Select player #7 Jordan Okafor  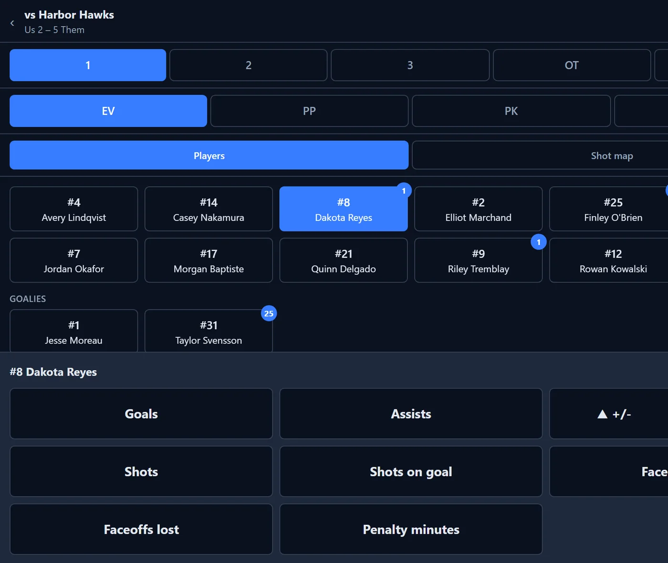coord(74,261)
